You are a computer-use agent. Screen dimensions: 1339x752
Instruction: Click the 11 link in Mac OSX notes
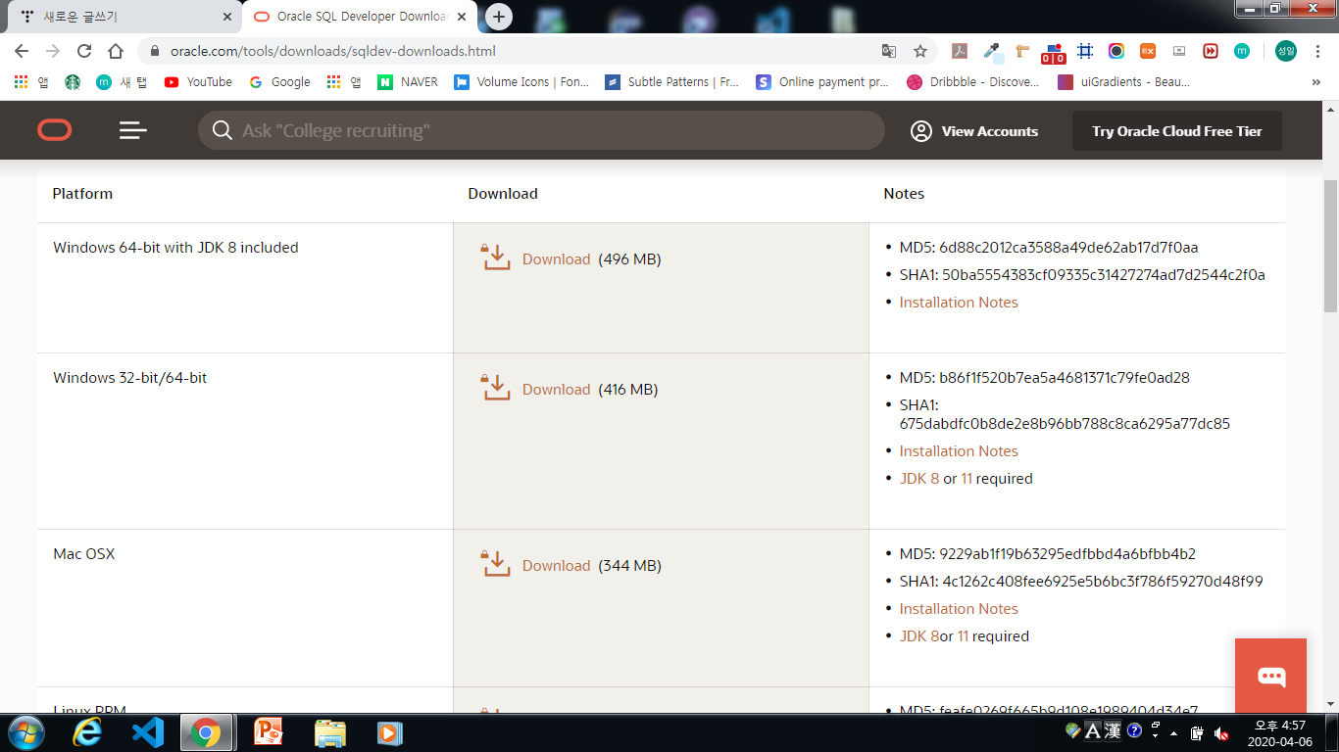point(963,636)
